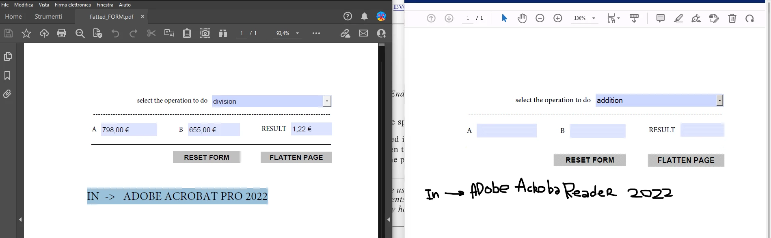Screen dimensions: 771x238
Task: Open the Finestra menu
Action: pos(105,5)
